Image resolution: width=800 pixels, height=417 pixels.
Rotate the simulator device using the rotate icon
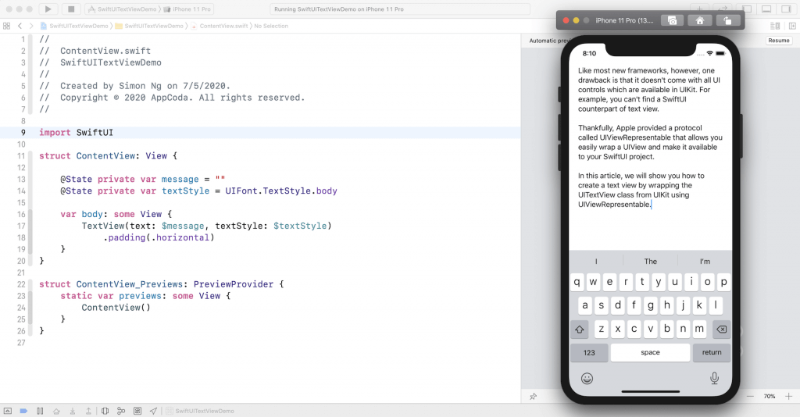[727, 20]
